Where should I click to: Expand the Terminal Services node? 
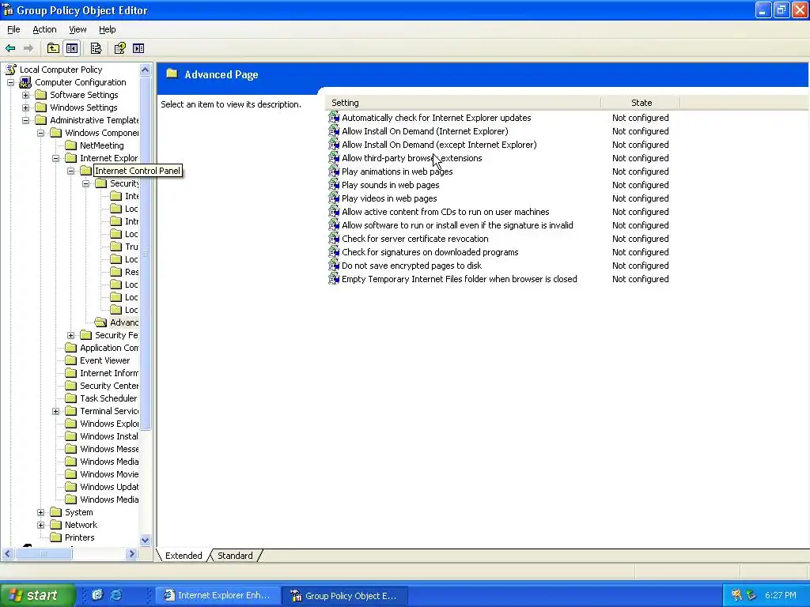[55, 411]
